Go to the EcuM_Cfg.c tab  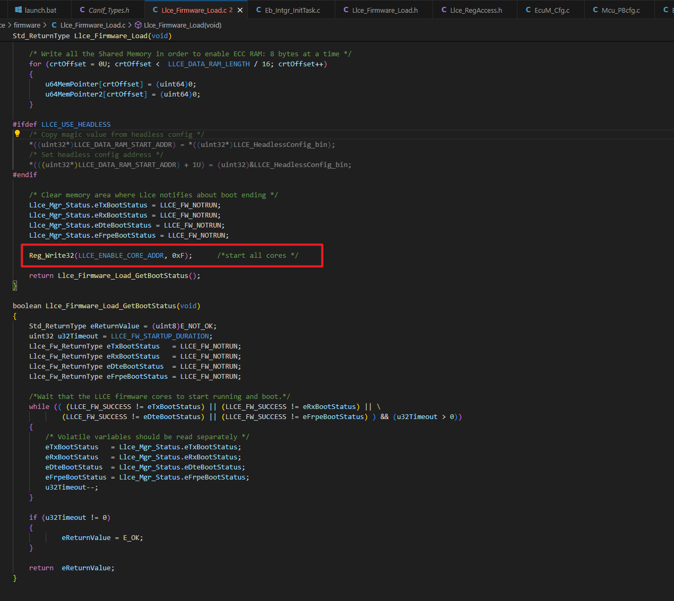552,10
